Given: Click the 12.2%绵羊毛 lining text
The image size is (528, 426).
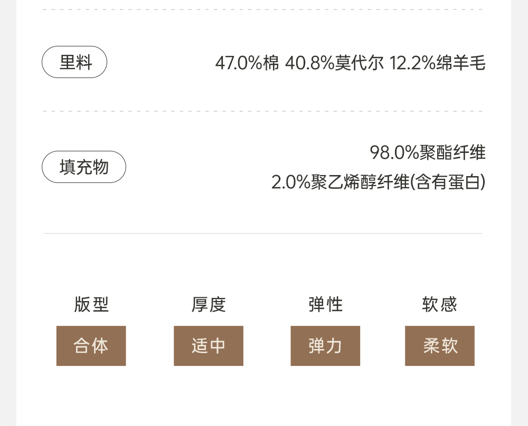Looking at the screenshot, I should [x=437, y=63].
